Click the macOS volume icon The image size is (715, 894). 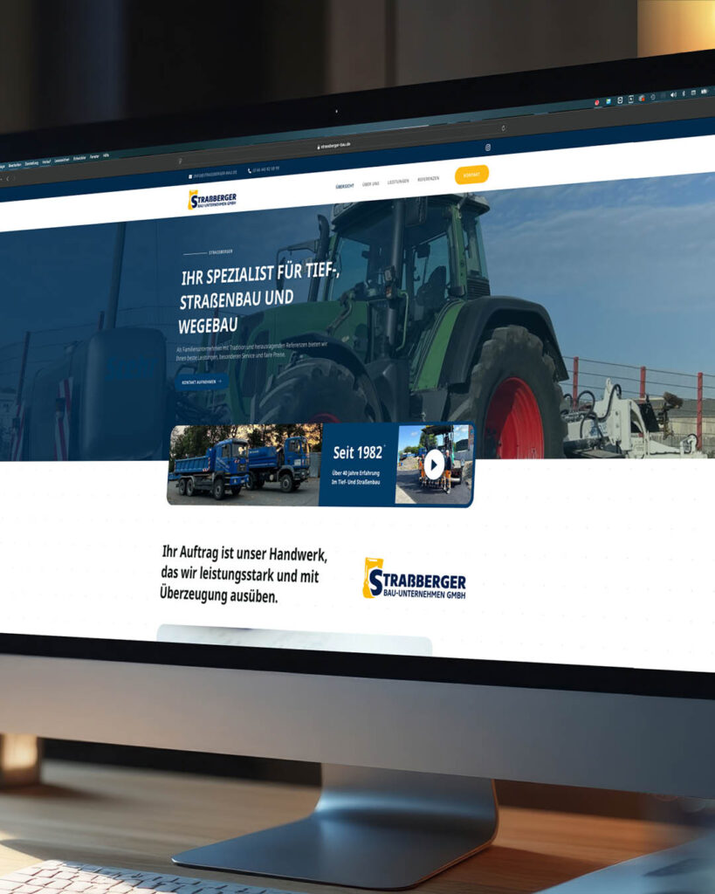tap(673, 93)
